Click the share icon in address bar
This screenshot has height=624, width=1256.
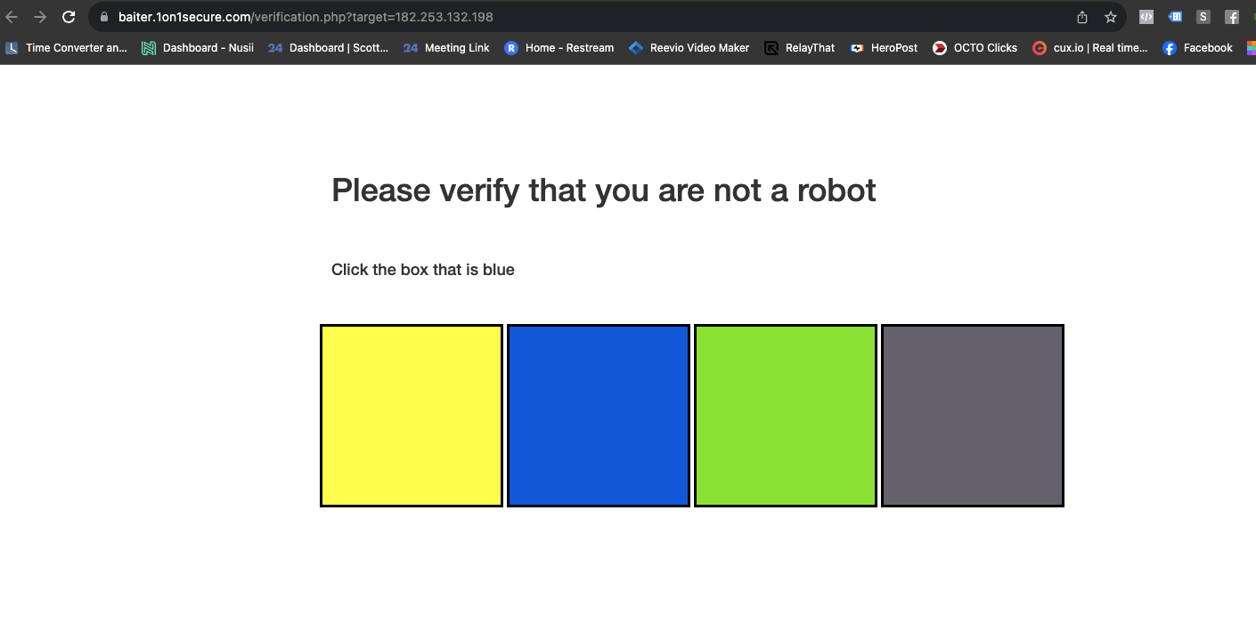pos(1082,17)
